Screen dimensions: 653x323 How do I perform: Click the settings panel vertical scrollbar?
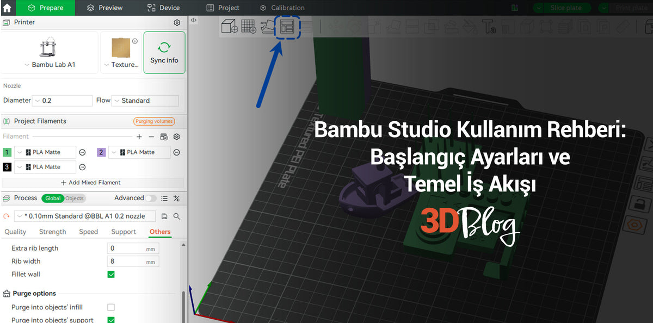click(183, 307)
